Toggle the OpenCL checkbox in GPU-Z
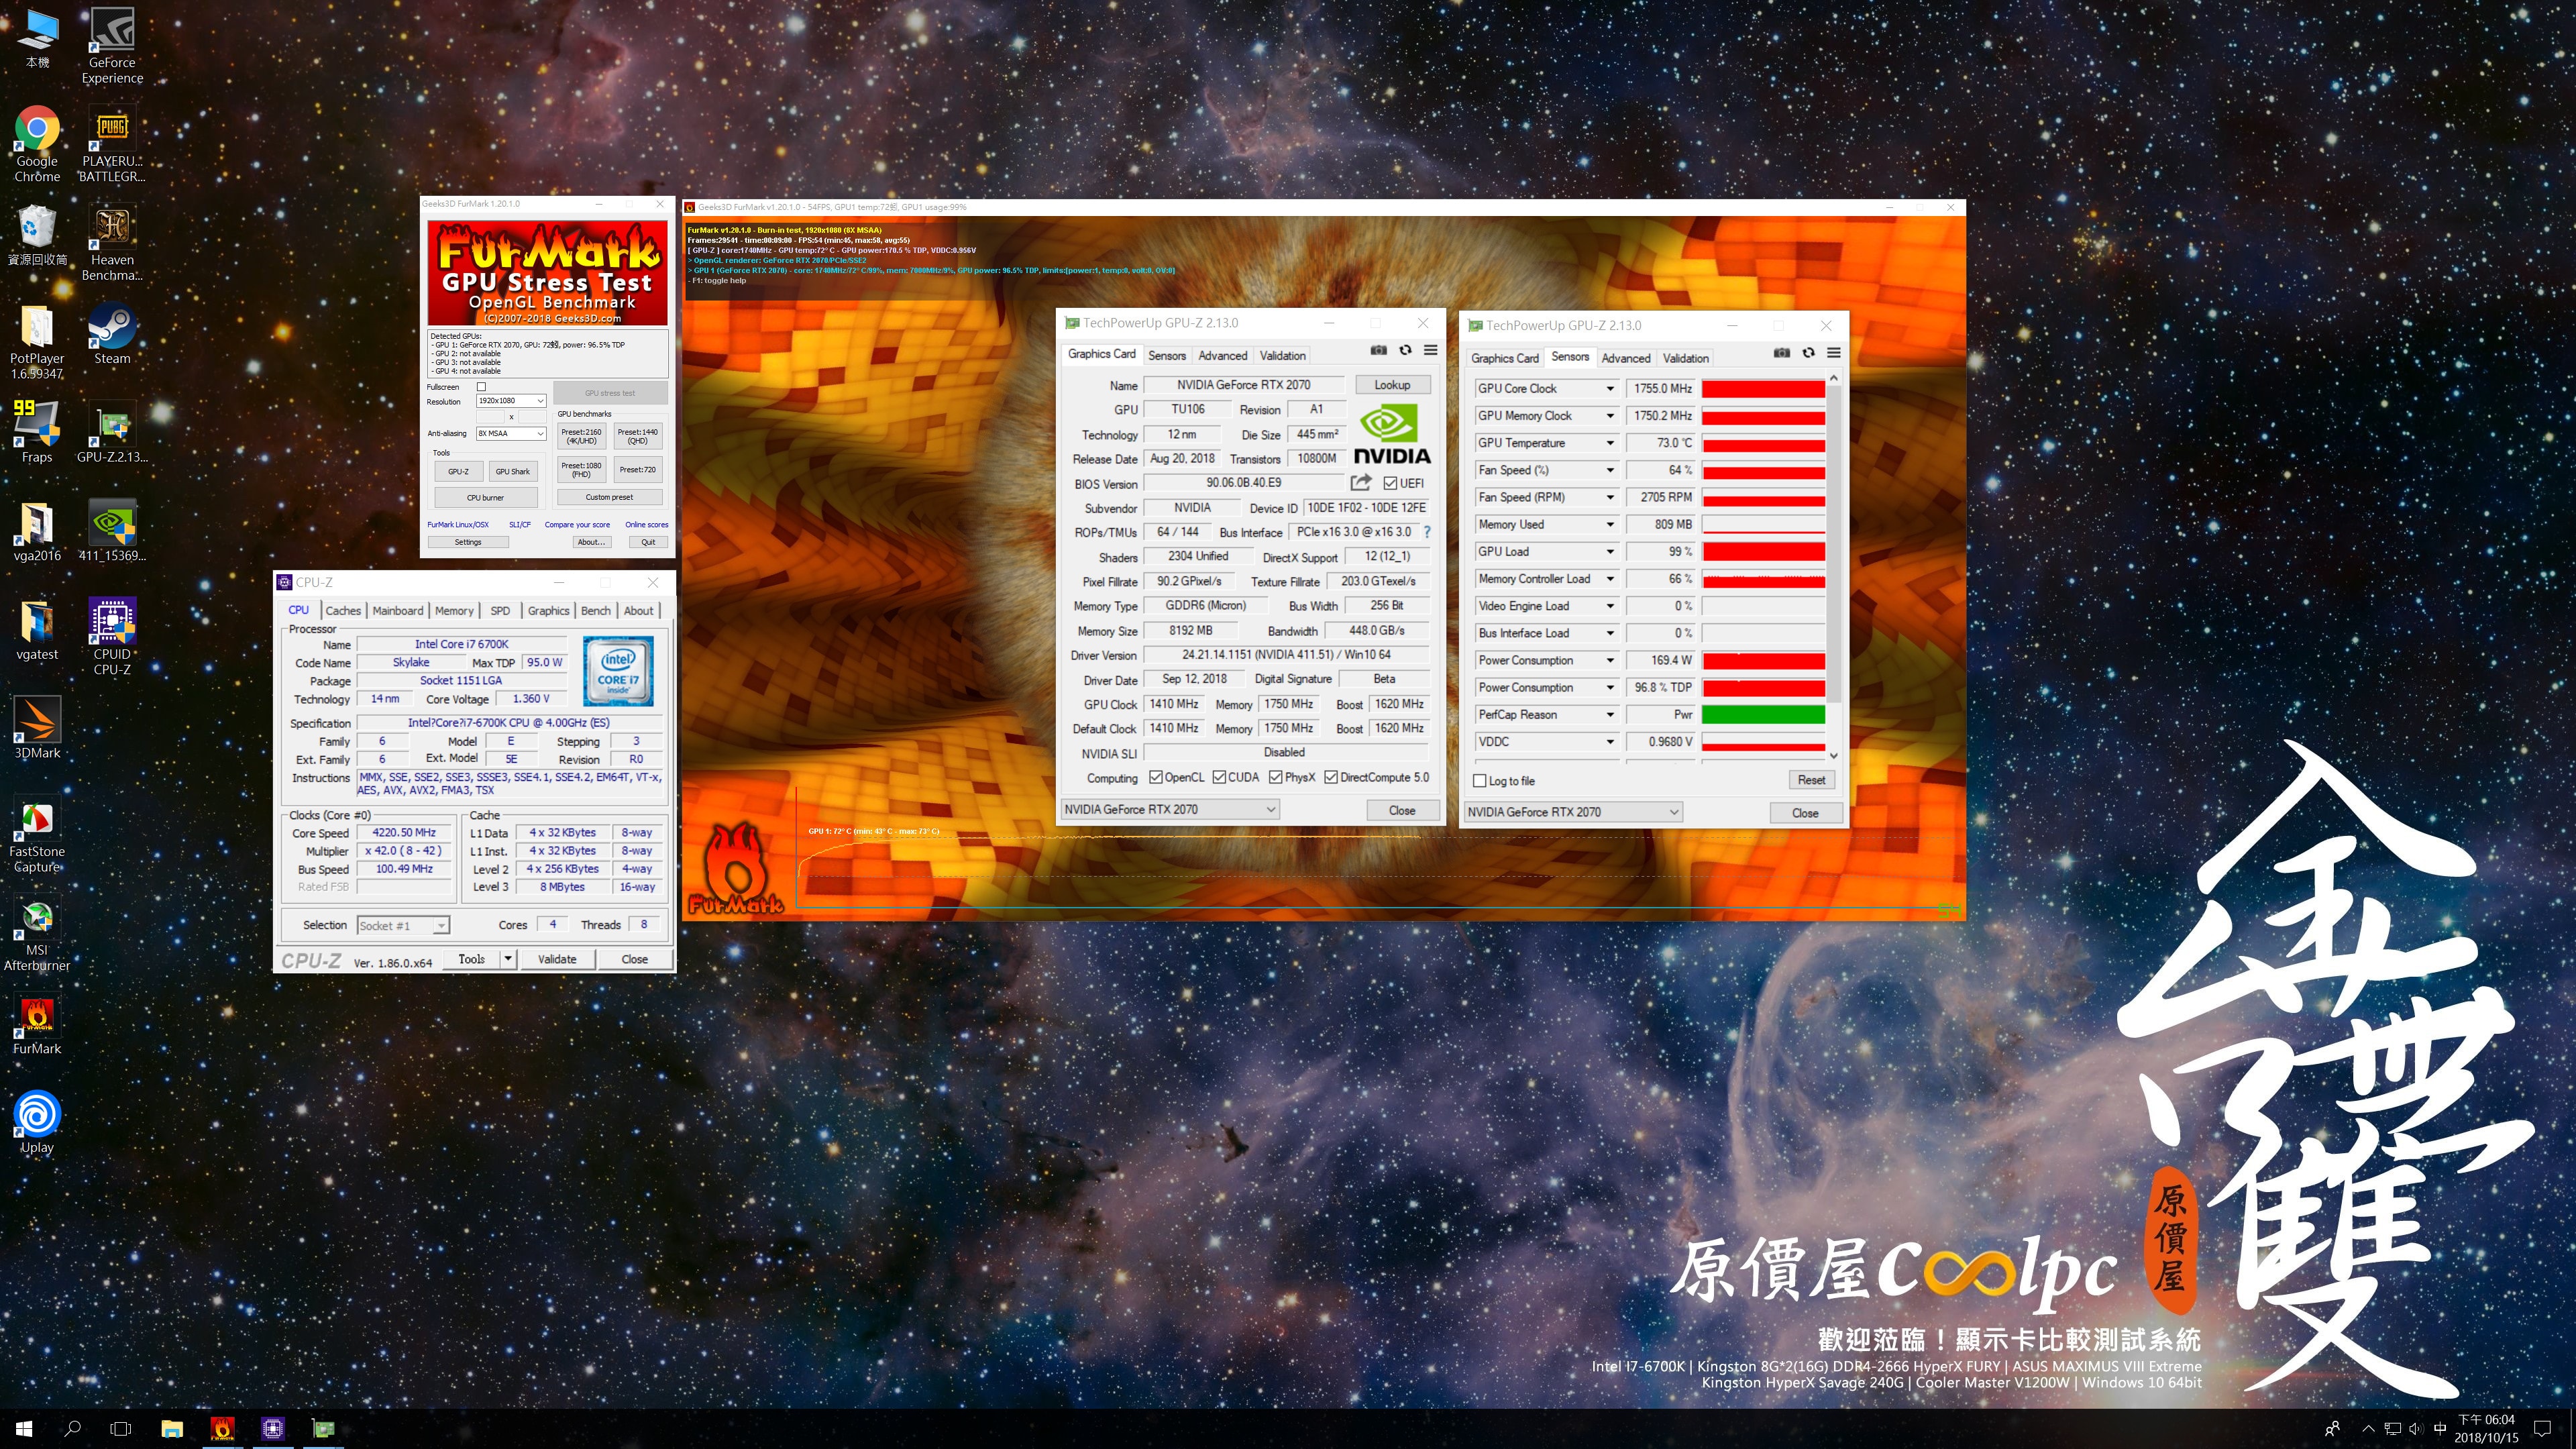Viewport: 2576px width, 1449px height. click(1155, 777)
